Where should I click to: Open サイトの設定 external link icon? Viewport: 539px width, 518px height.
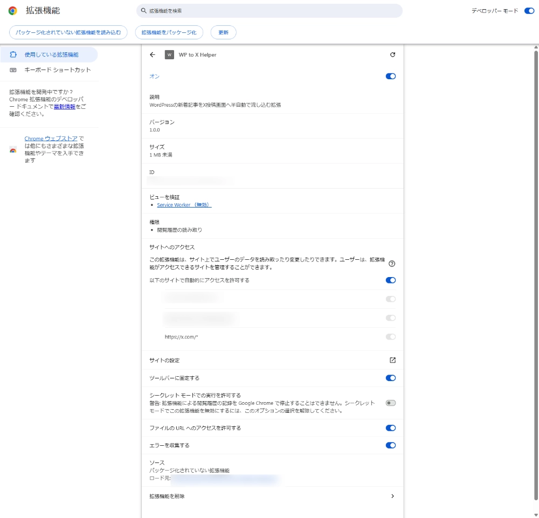(x=392, y=360)
